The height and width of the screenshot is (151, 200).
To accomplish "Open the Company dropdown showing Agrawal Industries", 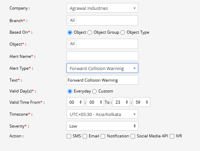I will click(102, 8).
